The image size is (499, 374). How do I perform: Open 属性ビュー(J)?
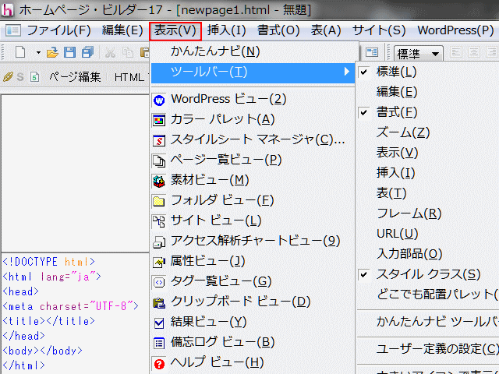coord(253,262)
